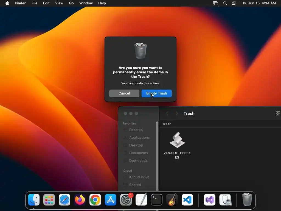Open the Help menu
Image resolution: width=281 pixels, height=211 pixels.
(102, 3)
